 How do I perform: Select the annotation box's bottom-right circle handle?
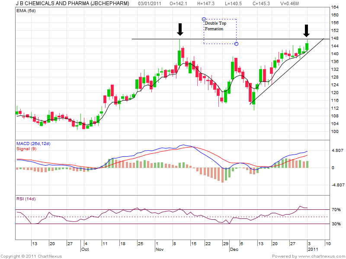click(x=236, y=44)
